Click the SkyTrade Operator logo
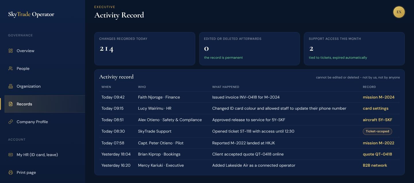 pyautogui.click(x=31, y=14)
